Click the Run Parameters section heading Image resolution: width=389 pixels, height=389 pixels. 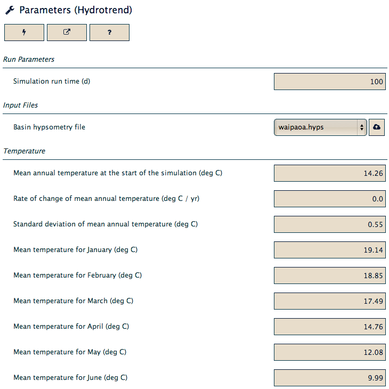29,60
